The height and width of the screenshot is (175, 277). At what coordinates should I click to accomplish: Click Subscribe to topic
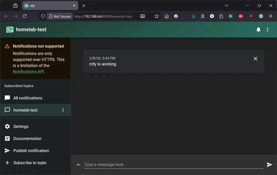pyautogui.click(x=30, y=163)
